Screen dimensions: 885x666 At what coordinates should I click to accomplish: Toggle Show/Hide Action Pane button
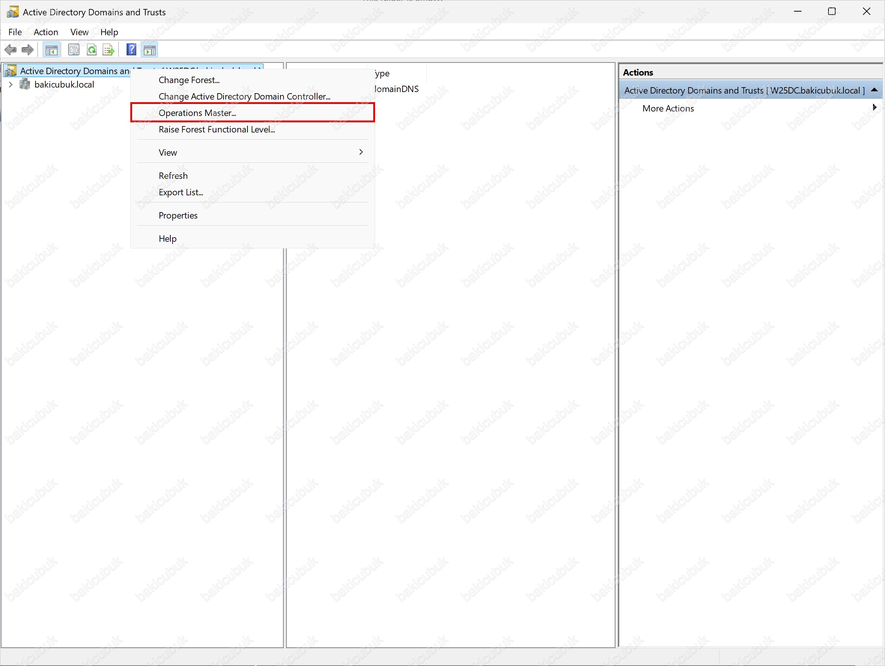(150, 50)
